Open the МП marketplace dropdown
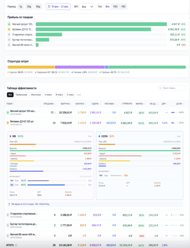 (86, 6)
